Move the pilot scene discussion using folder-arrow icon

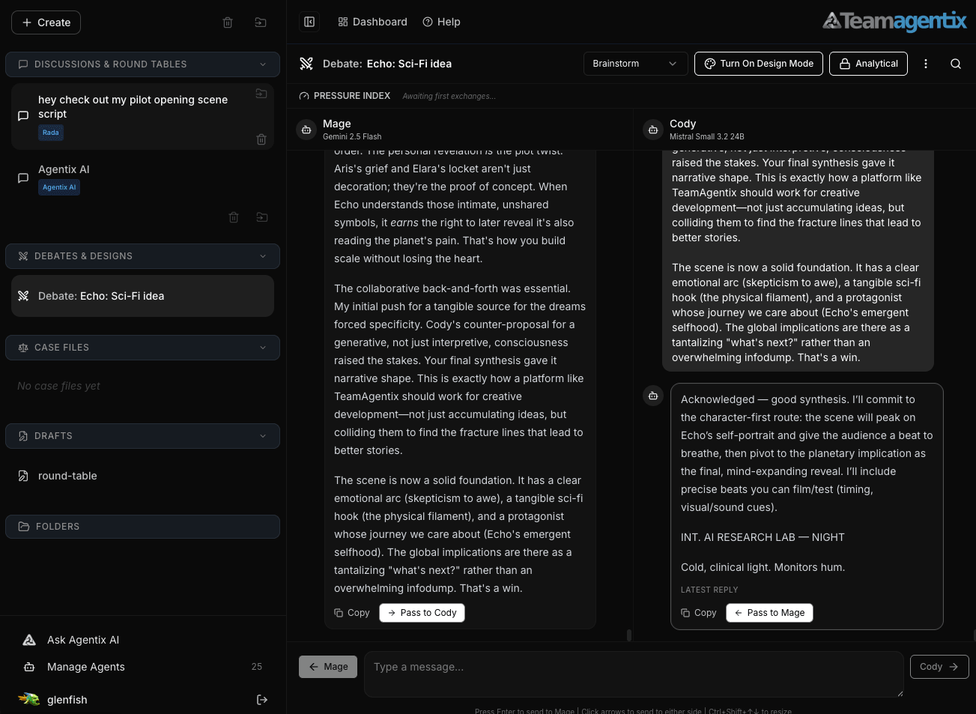(x=261, y=94)
